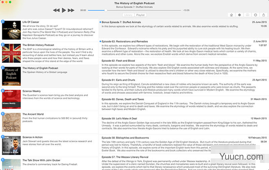Click 'The Spoken History of a Global Language'

tap(45, 72)
